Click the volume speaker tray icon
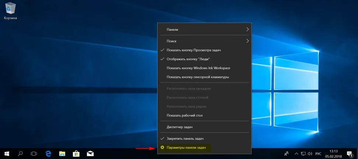 (310, 153)
